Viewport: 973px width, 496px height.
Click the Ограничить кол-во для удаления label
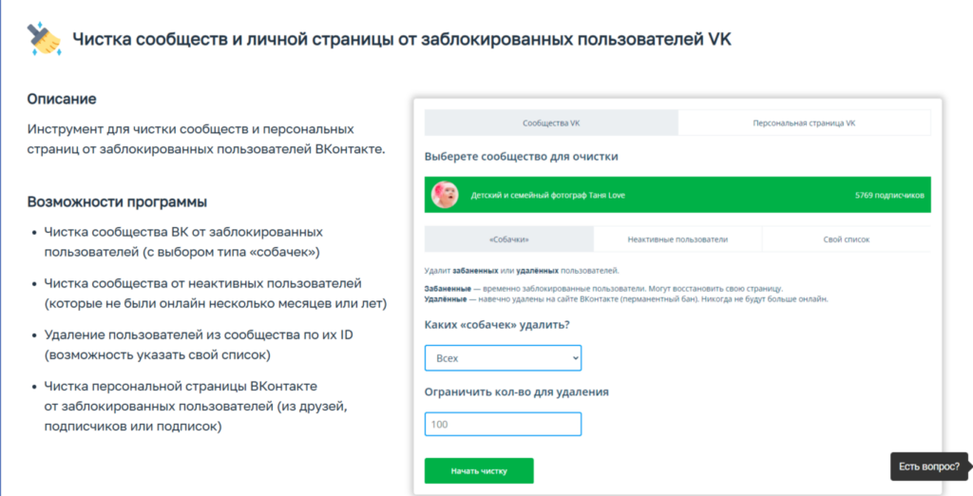516,391
